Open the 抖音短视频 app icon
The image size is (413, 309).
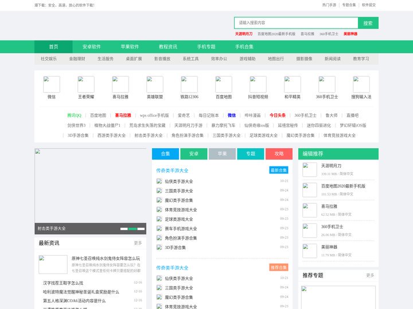pyautogui.click(x=258, y=84)
